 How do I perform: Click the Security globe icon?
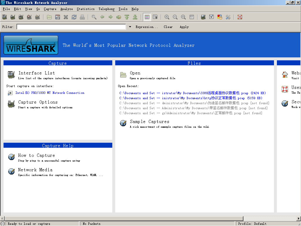tap(285, 103)
